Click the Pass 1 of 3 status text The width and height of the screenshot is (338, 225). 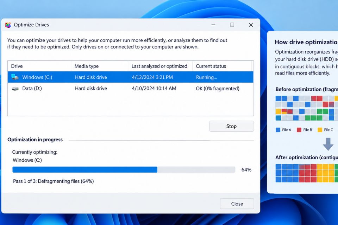click(54, 181)
